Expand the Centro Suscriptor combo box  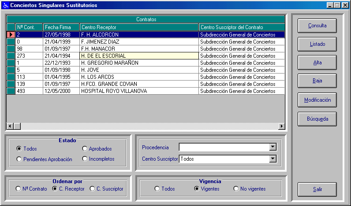pos(273,159)
